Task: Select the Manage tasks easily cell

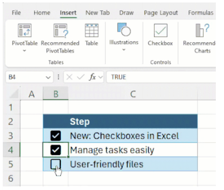Action: click(x=133, y=150)
